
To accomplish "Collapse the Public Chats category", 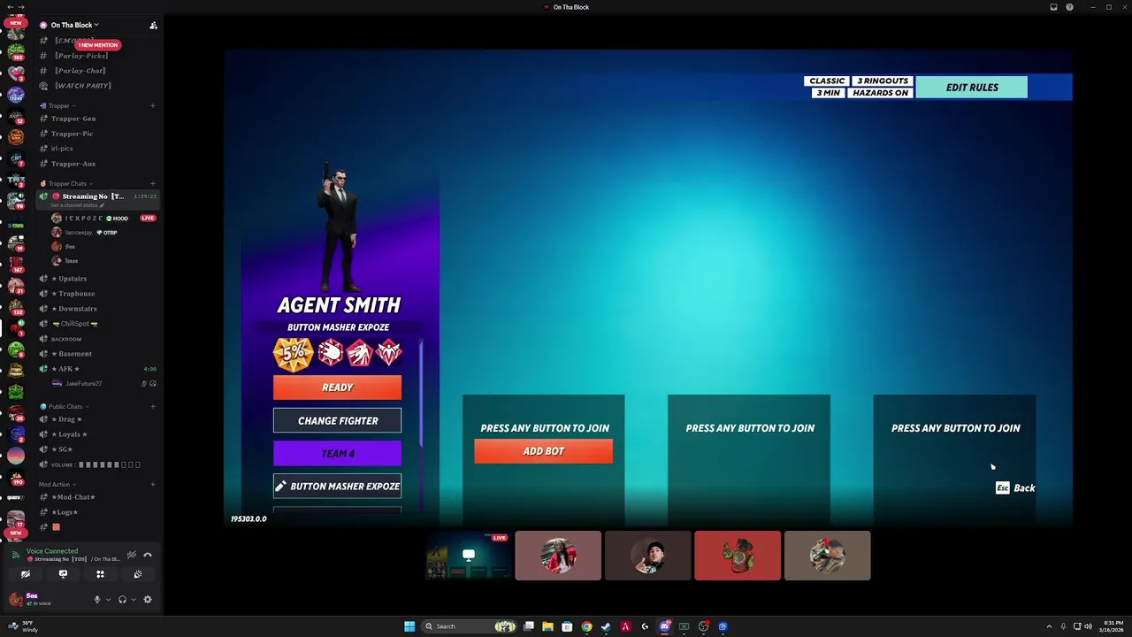I will click(x=65, y=406).
